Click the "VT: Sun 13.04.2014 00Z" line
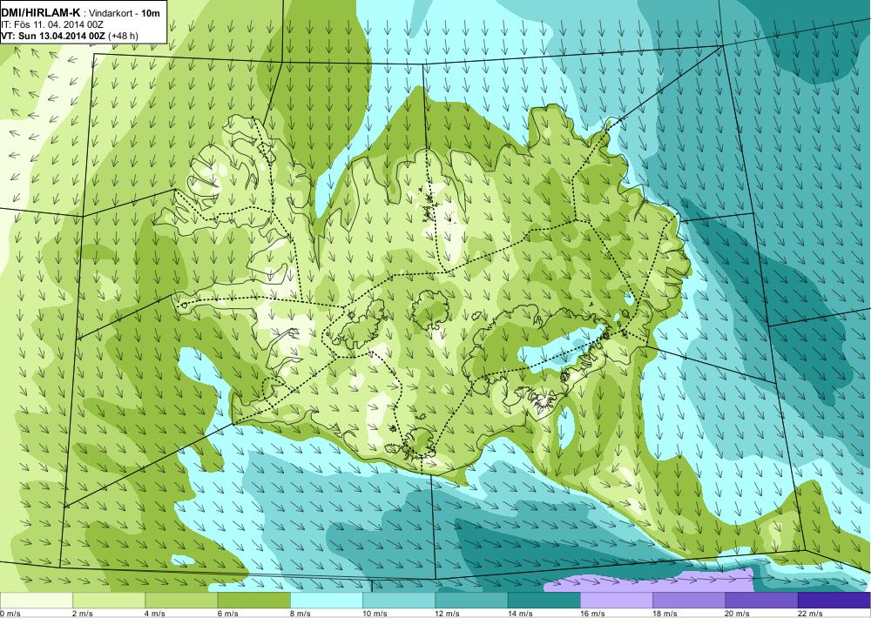Screen dimensions: 871x618 (x=54, y=36)
